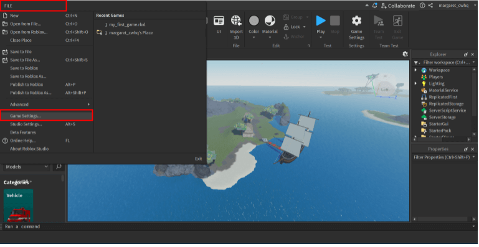Viewport: 479px width, 247px height.
Task: Undock the Properties panel
Action: [465, 149]
